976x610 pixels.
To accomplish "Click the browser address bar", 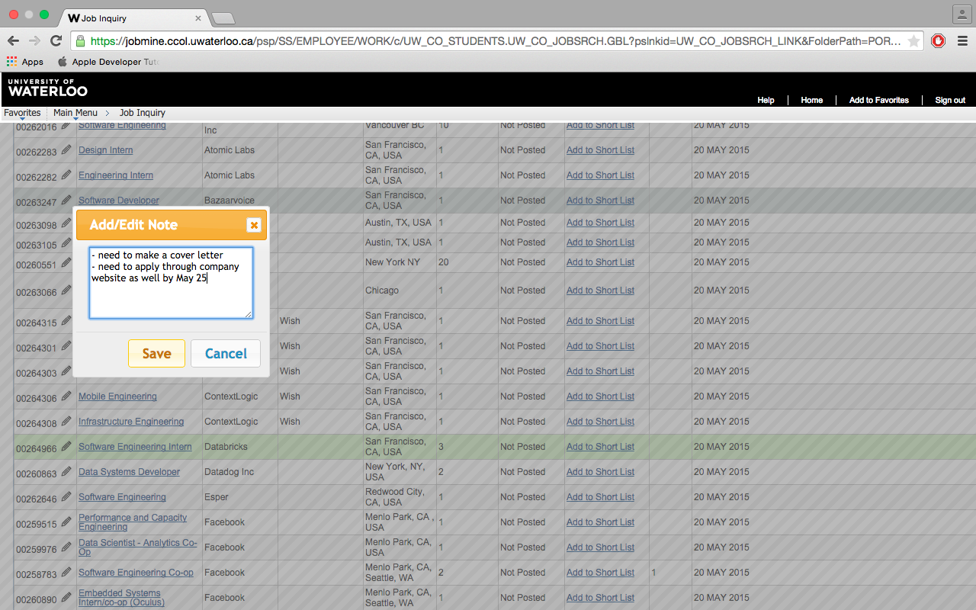I will 496,41.
